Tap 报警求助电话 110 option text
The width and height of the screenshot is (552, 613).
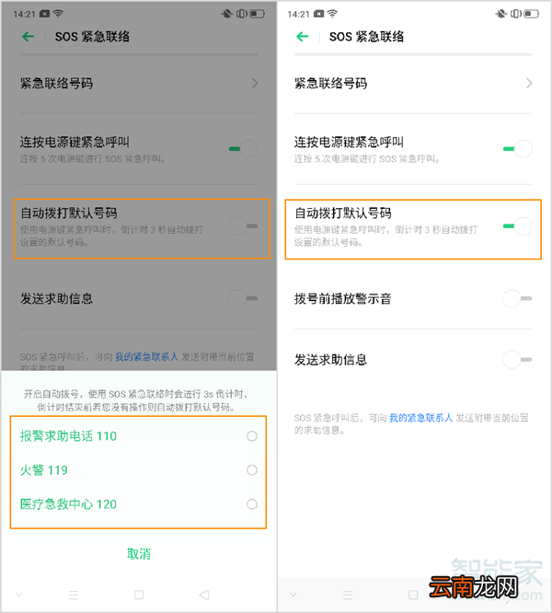coord(68,436)
